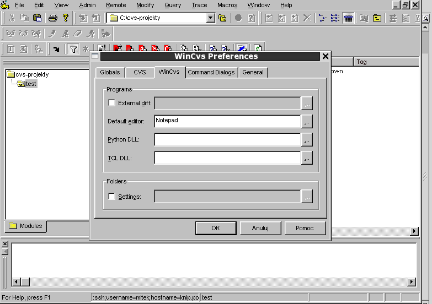Screen dimensions: 432x304
Task: Click the green arrow refresh document icon
Action: pyautogui.click(x=258, y=48)
